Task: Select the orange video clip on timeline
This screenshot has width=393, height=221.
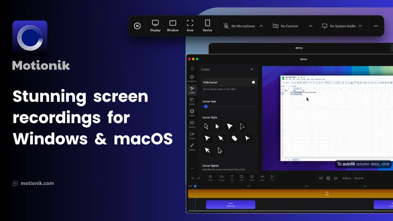Action: pos(290,193)
